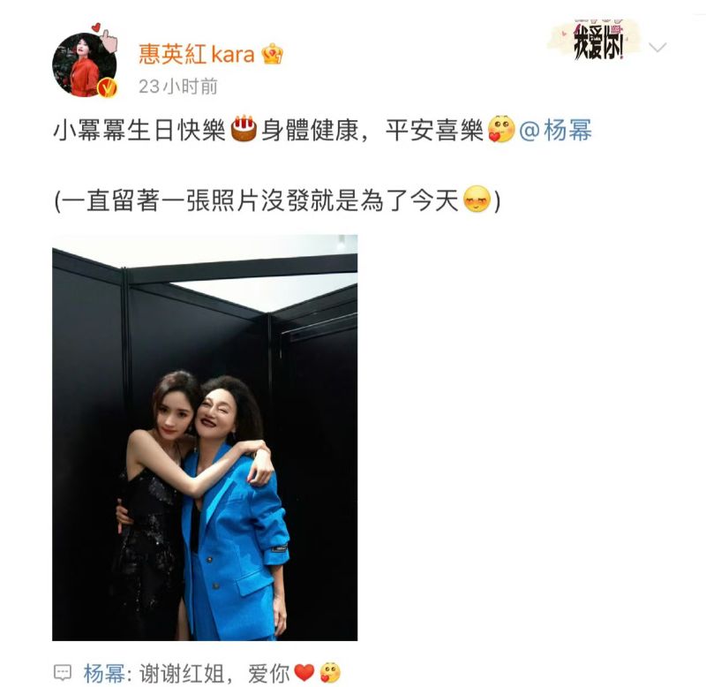Open the @杨幂 mention link
This screenshot has width=706, height=687.
pos(556,130)
